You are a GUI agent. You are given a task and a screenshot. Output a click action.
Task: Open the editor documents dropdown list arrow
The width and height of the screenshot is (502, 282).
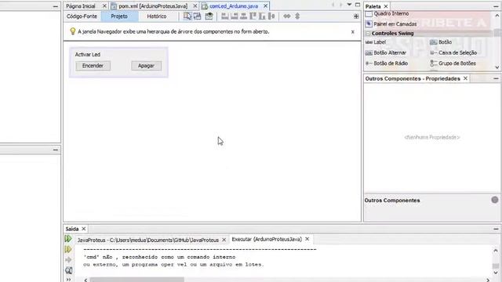[x=349, y=5]
